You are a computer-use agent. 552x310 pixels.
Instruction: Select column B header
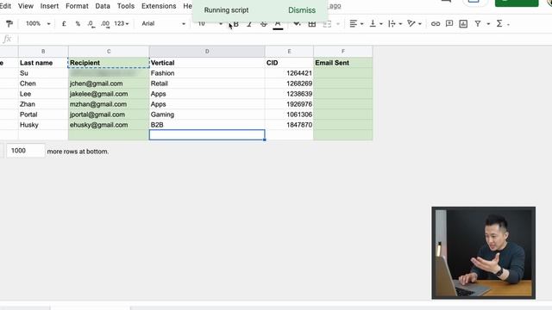[43, 52]
